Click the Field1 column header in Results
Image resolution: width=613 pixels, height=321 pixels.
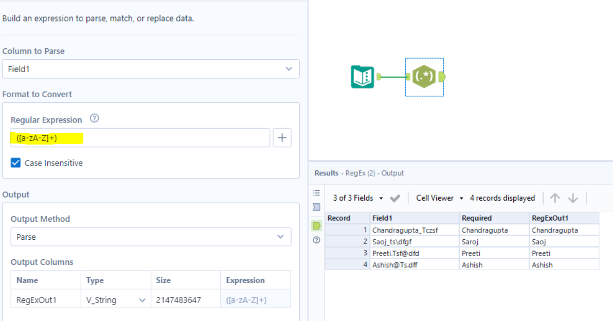[x=413, y=218]
